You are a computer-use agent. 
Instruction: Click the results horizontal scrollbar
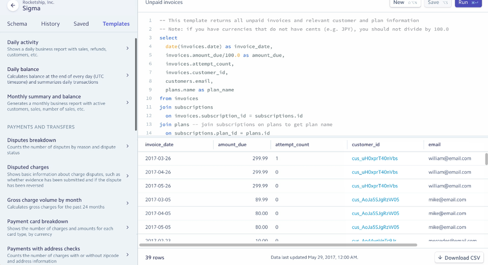(x=278, y=245)
